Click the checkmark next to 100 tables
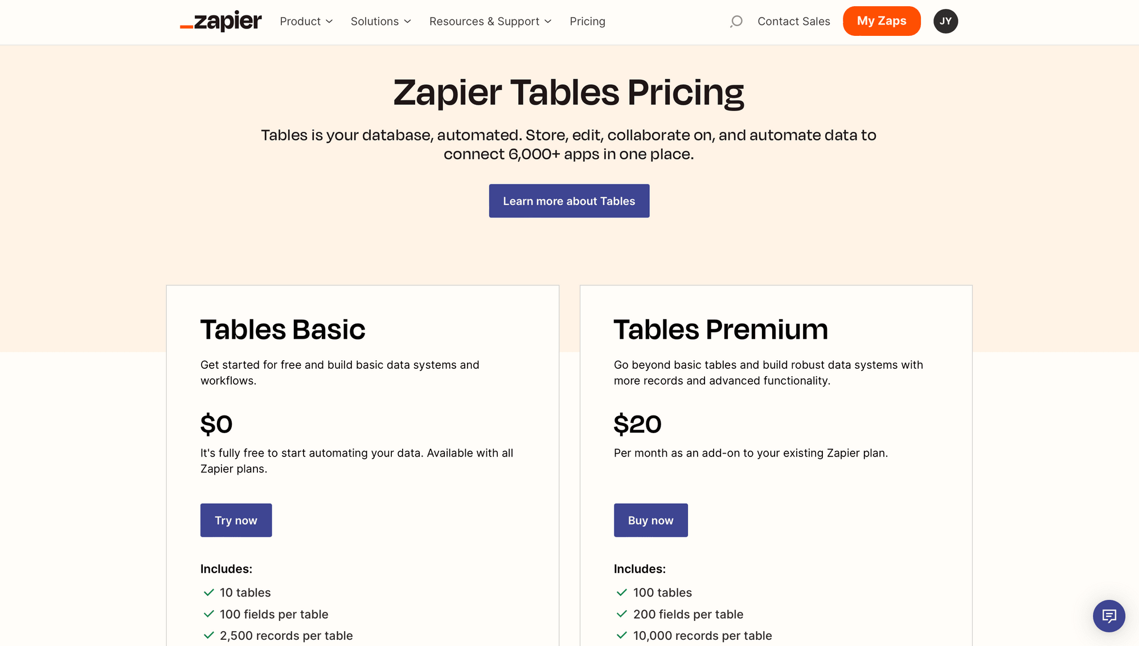This screenshot has height=646, width=1139. [621, 592]
